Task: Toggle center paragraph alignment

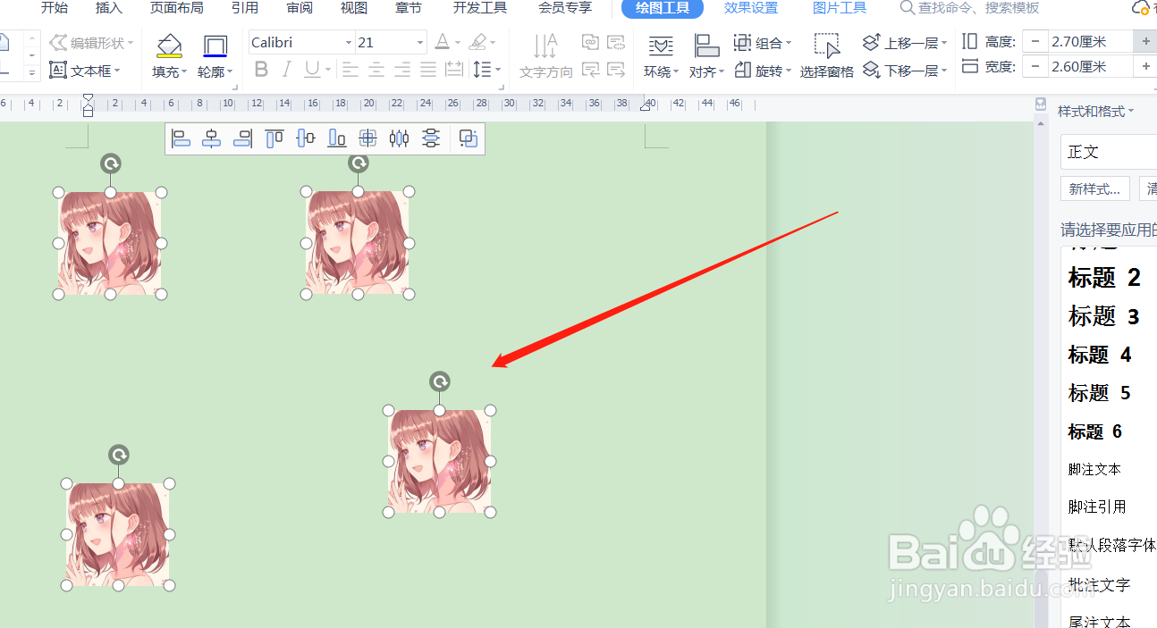Action: click(x=376, y=69)
